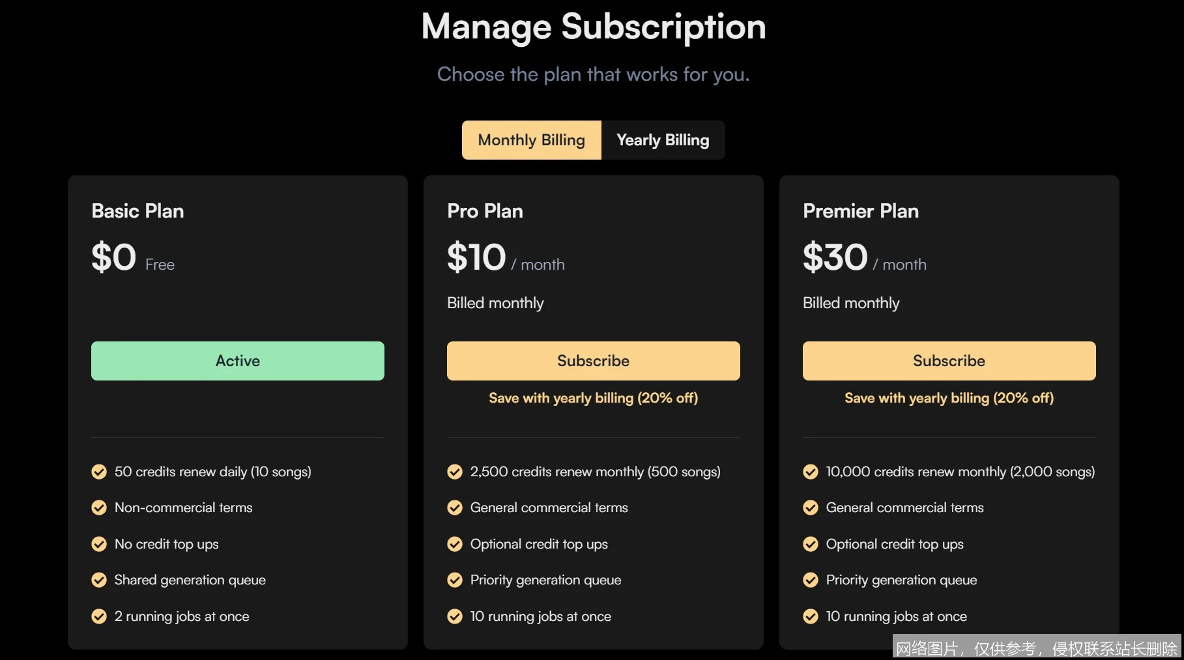This screenshot has width=1184, height=660.
Task: Open yearly billing savings link under Premier Plan
Action: click(x=949, y=398)
